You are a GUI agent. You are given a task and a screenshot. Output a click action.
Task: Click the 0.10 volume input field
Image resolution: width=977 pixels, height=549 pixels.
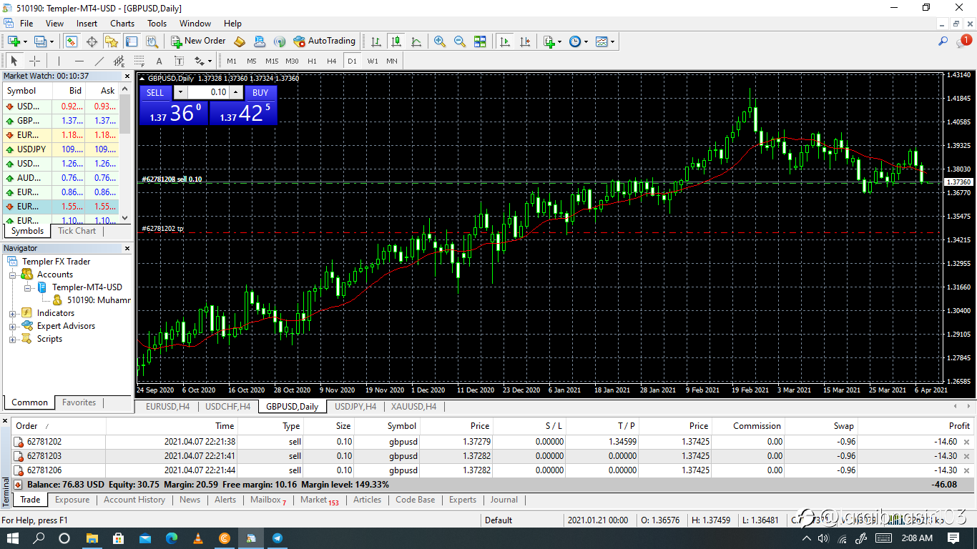pos(208,92)
